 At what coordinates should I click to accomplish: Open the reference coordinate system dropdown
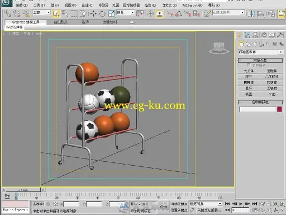coord(125,13)
